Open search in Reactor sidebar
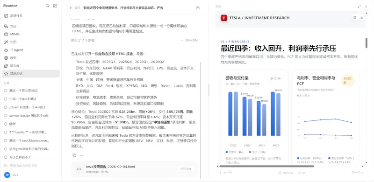374x182 pixels. (48, 6)
